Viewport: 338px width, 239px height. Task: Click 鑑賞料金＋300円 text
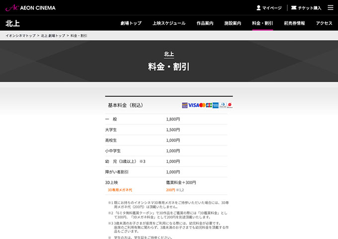(181, 182)
